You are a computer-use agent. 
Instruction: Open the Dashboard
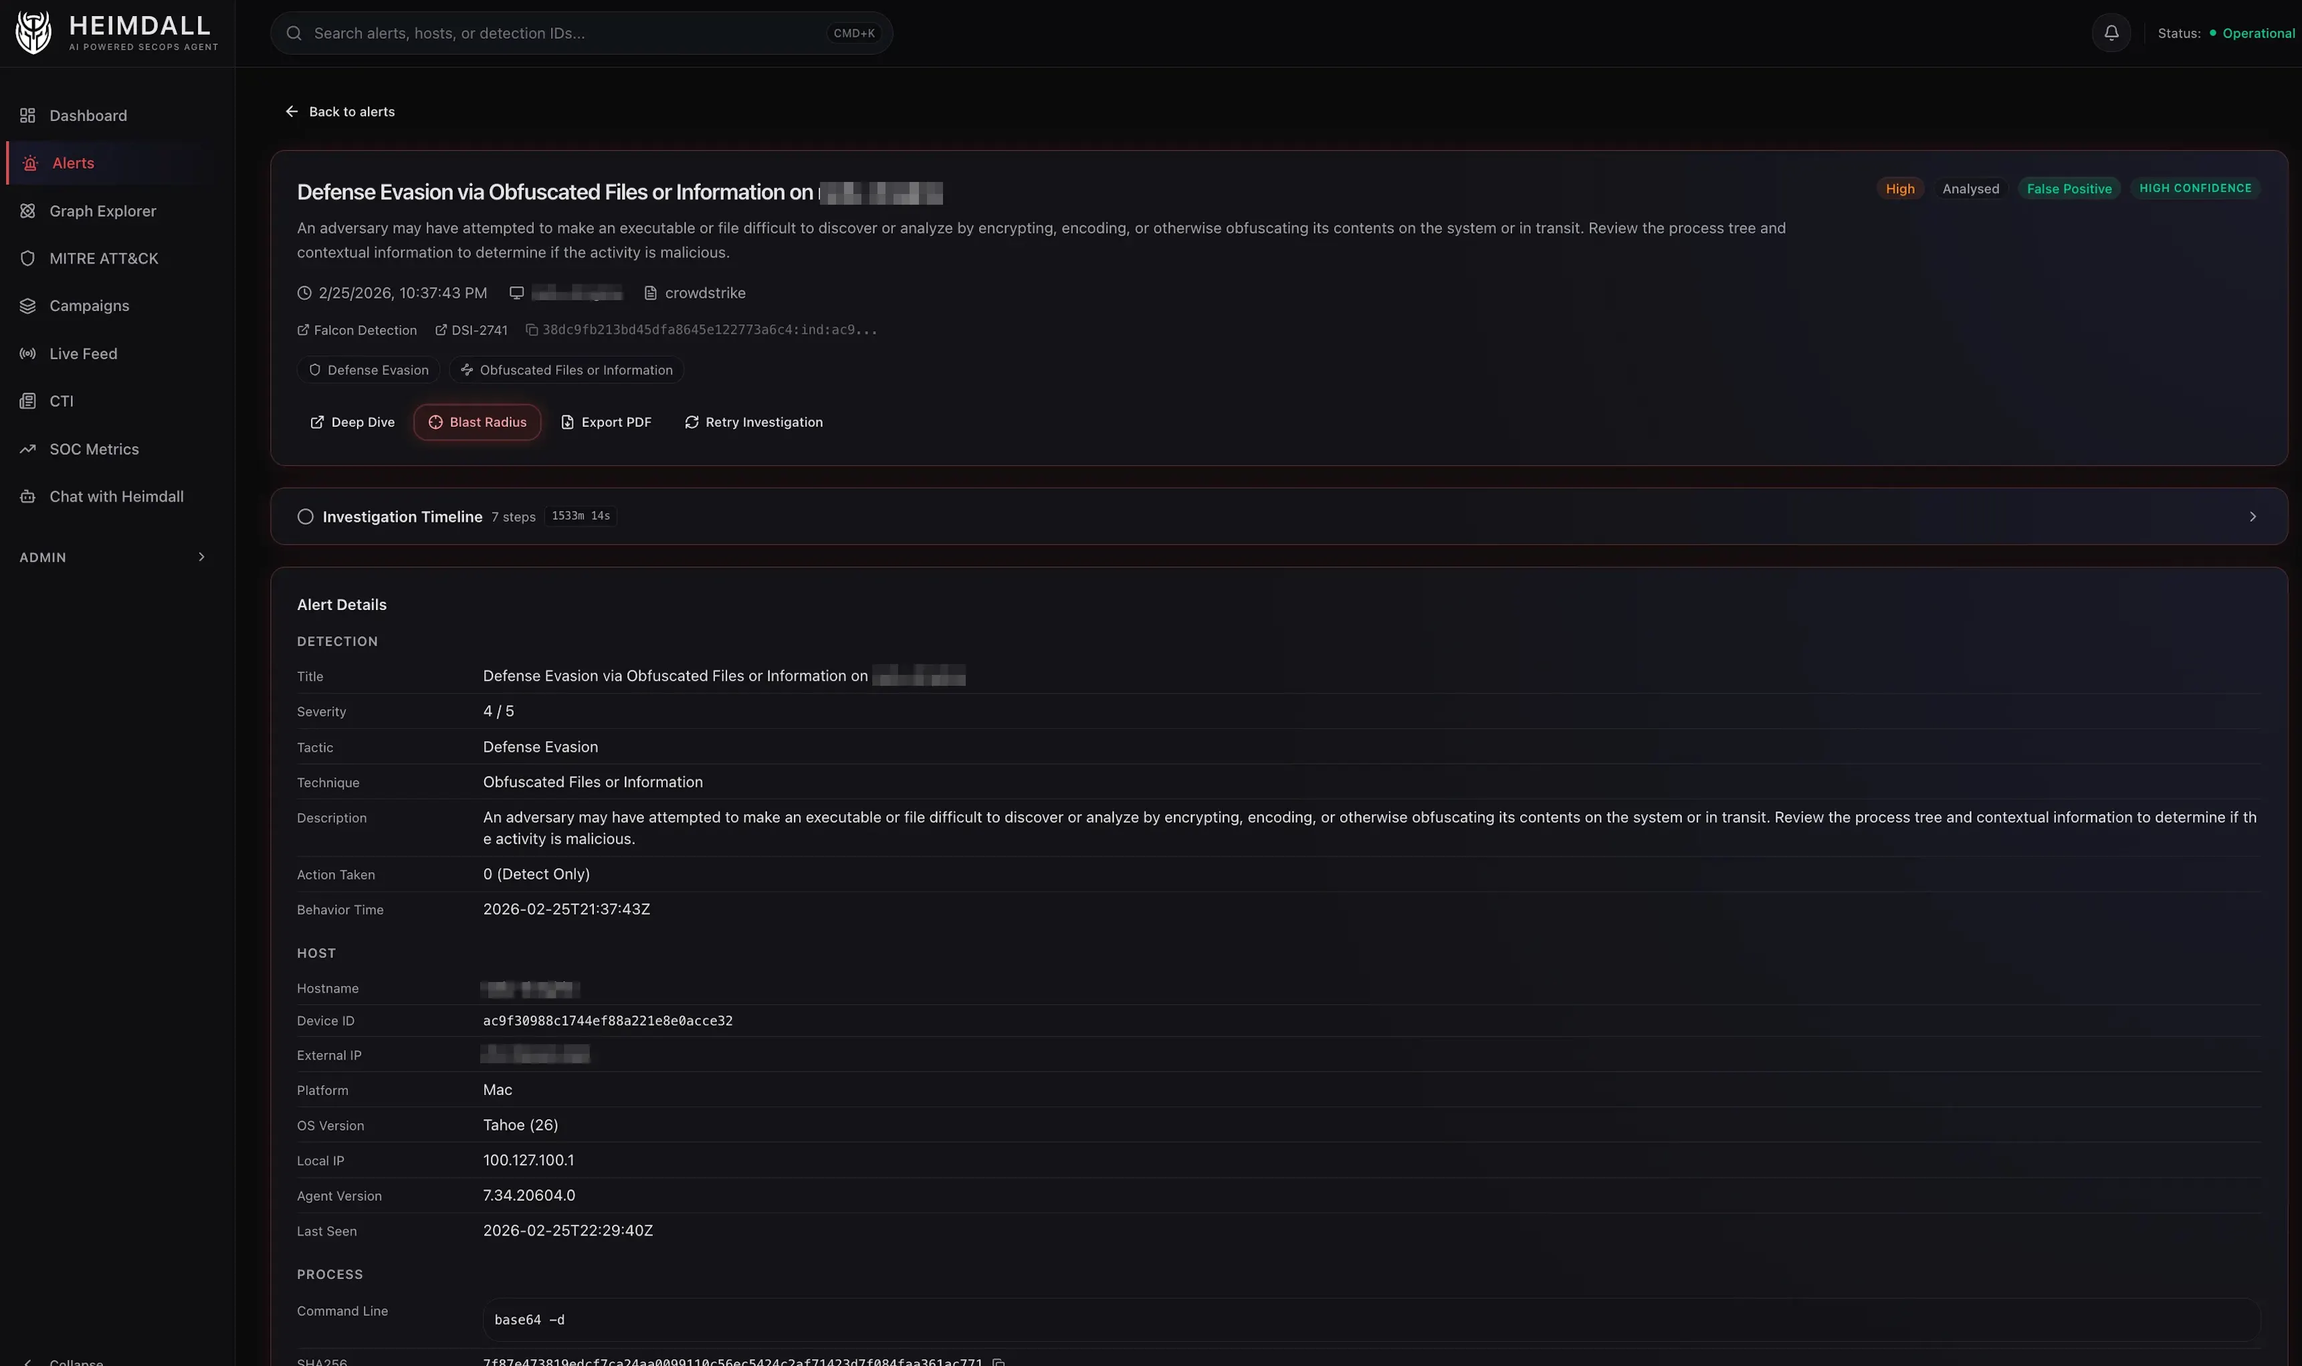(88, 115)
